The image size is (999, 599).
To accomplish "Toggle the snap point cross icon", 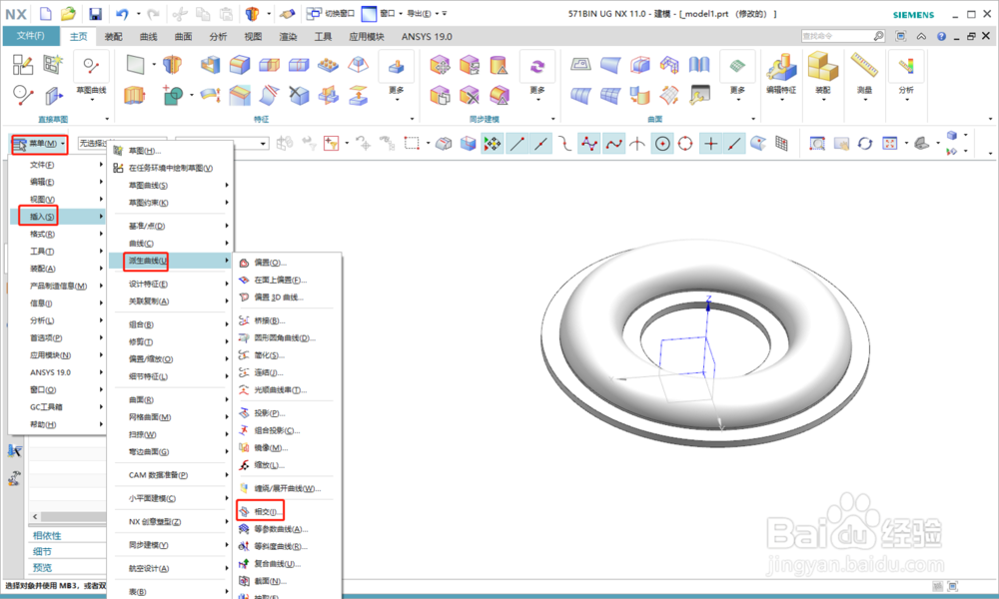I will pos(710,144).
